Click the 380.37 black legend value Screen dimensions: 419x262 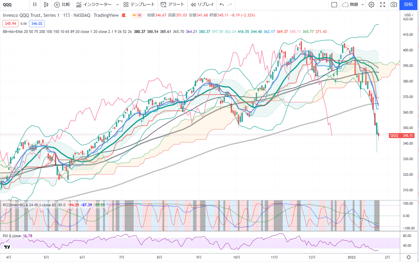(140, 31)
